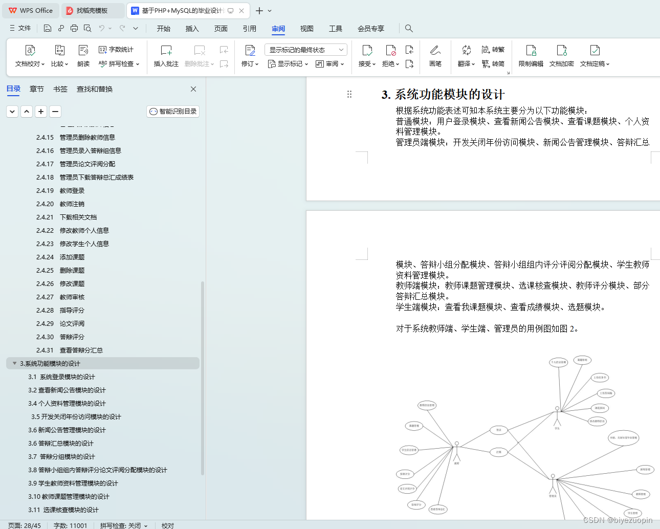Click the output-as-PDF icon near save
This screenshot has width=660, height=529.
[61, 28]
